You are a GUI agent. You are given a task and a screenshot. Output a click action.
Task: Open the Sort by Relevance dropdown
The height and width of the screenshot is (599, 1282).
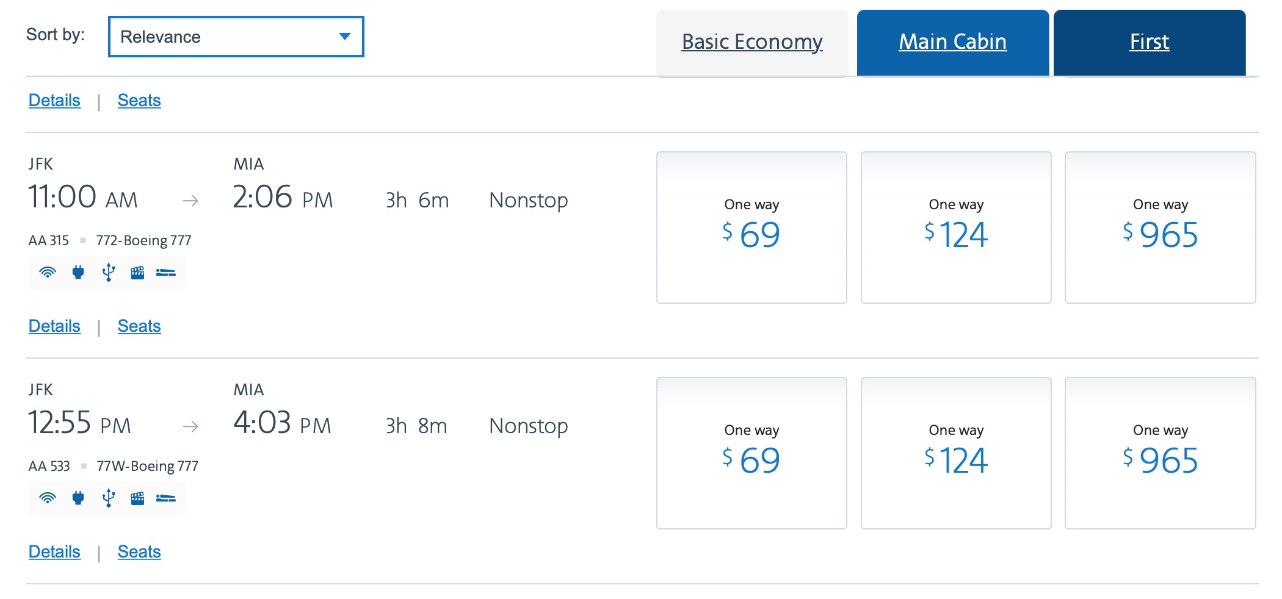pos(236,37)
